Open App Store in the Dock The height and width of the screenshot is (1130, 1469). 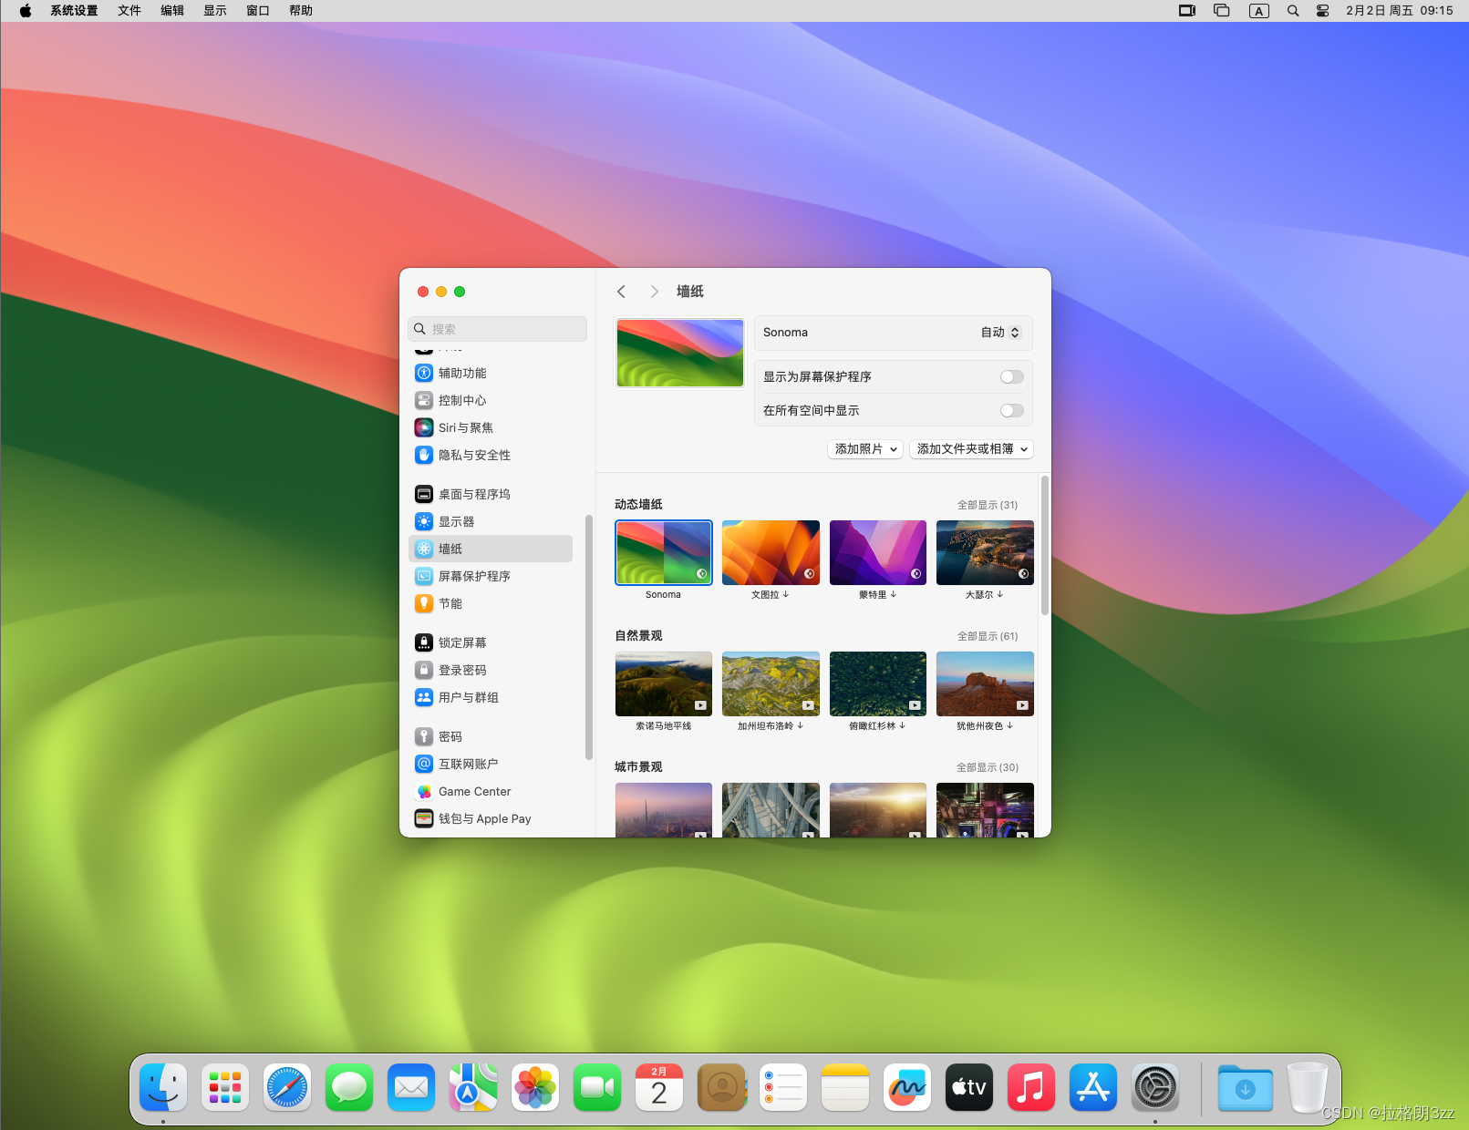click(x=1093, y=1087)
